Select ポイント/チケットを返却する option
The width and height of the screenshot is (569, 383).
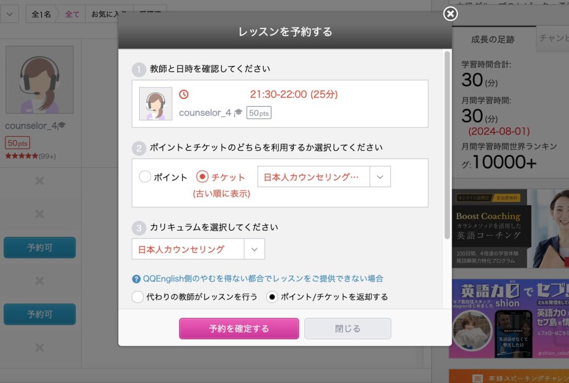[272, 297]
